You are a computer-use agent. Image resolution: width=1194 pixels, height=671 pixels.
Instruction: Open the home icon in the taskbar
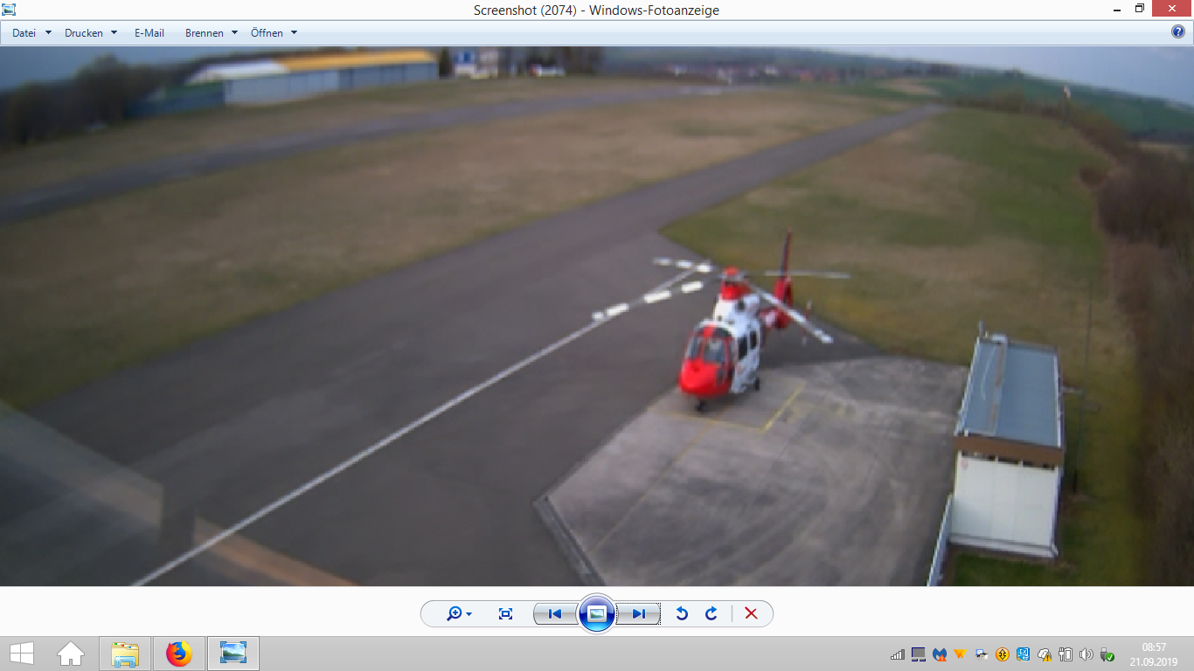pyautogui.click(x=71, y=654)
